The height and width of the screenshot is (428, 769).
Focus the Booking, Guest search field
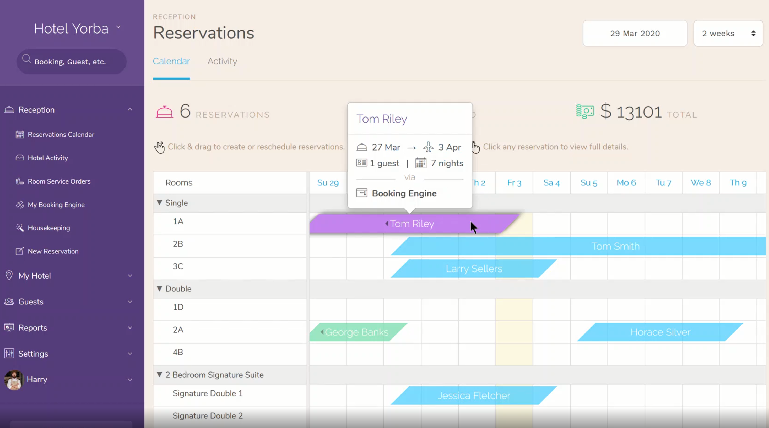pyautogui.click(x=71, y=62)
